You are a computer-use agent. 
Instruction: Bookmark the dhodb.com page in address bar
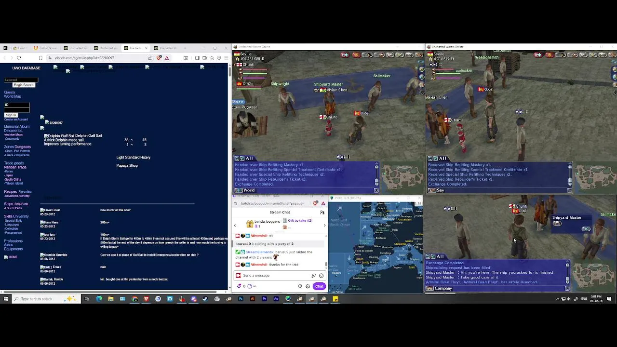pos(40,58)
